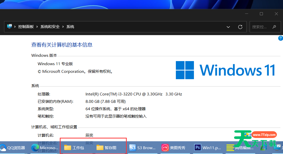This screenshot has width=283, height=154.
Task: Click the refresh button in the address bar
Action: click(240, 26)
